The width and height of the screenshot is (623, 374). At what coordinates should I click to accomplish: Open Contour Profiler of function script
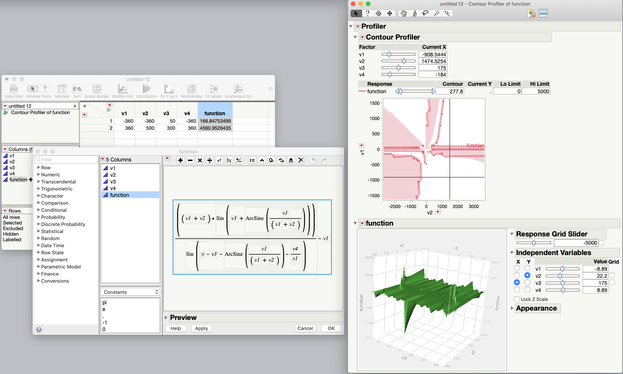(6, 112)
